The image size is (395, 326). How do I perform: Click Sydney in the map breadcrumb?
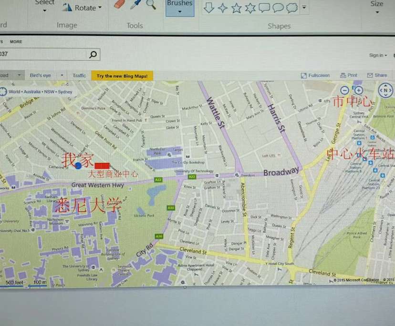tap(65, 92)
